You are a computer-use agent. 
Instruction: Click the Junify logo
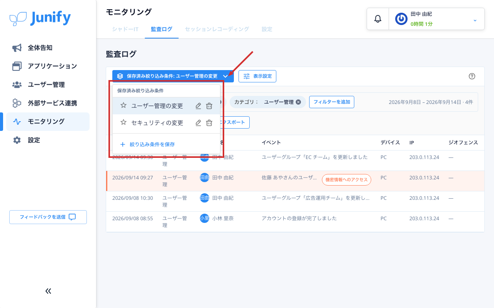(40, 18)
